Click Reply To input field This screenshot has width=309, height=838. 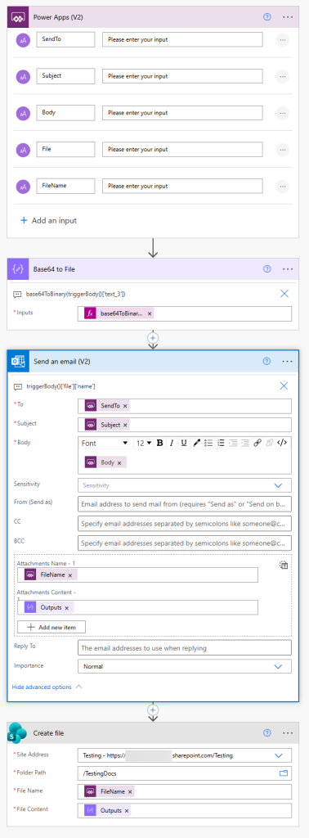[185, 648]
